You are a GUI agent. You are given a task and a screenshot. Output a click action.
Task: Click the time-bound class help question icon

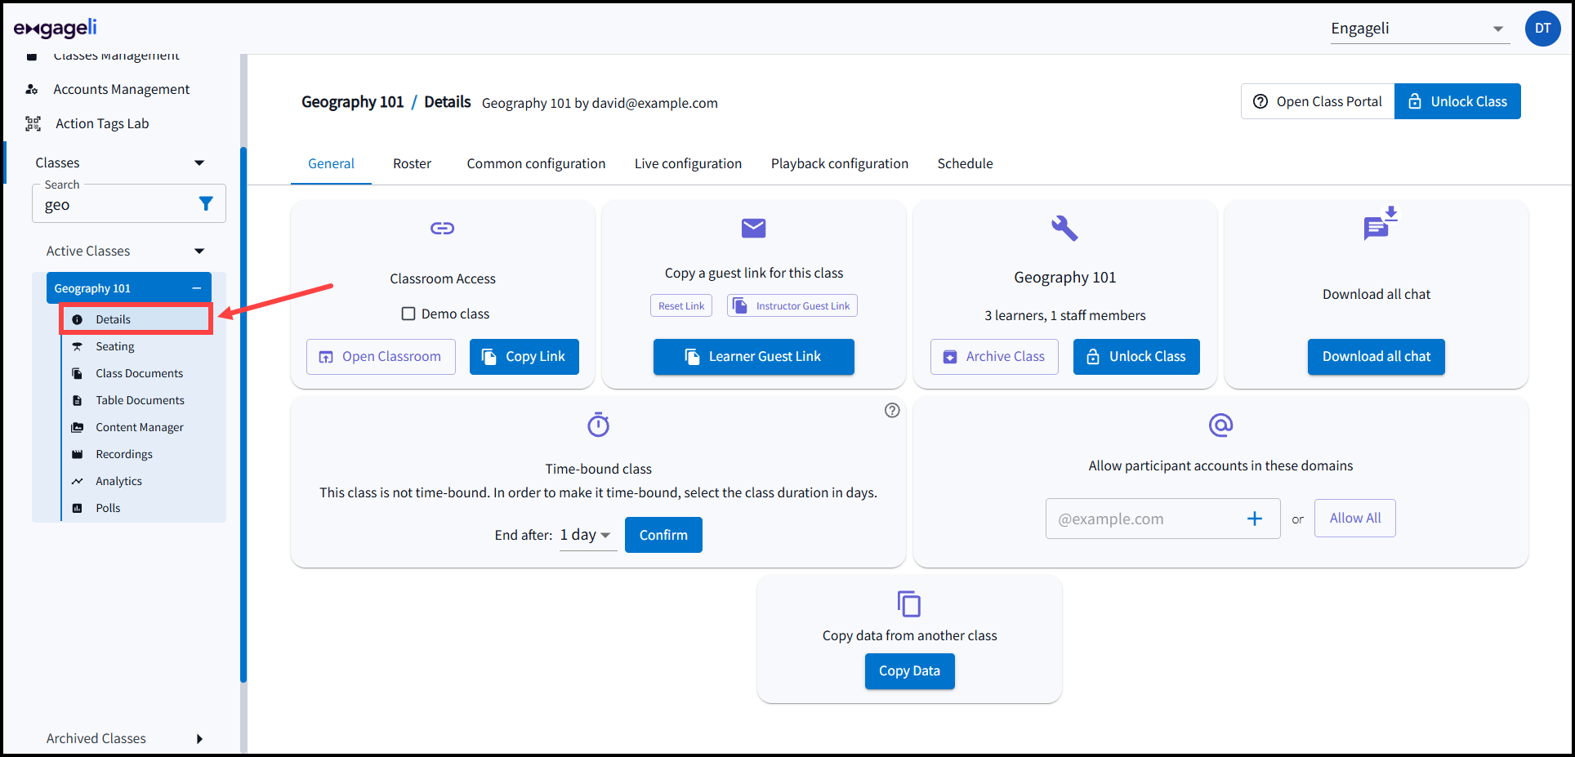(892, 410)
